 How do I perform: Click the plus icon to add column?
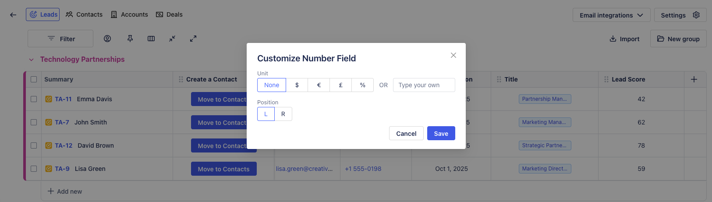coord(694,79)
